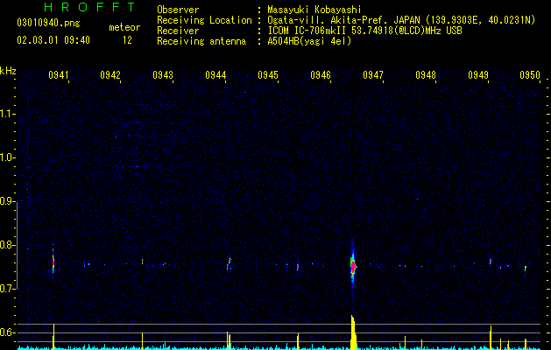Click the yellow intensity spike near 0941

coord(53,336)
